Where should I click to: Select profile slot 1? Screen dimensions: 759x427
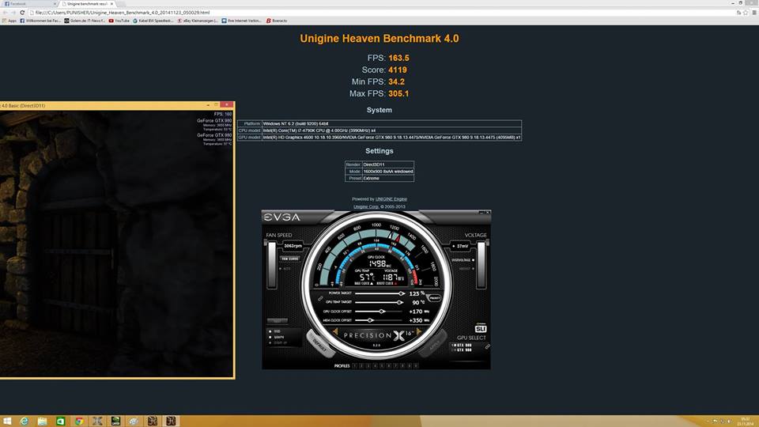tap(354, 366)
